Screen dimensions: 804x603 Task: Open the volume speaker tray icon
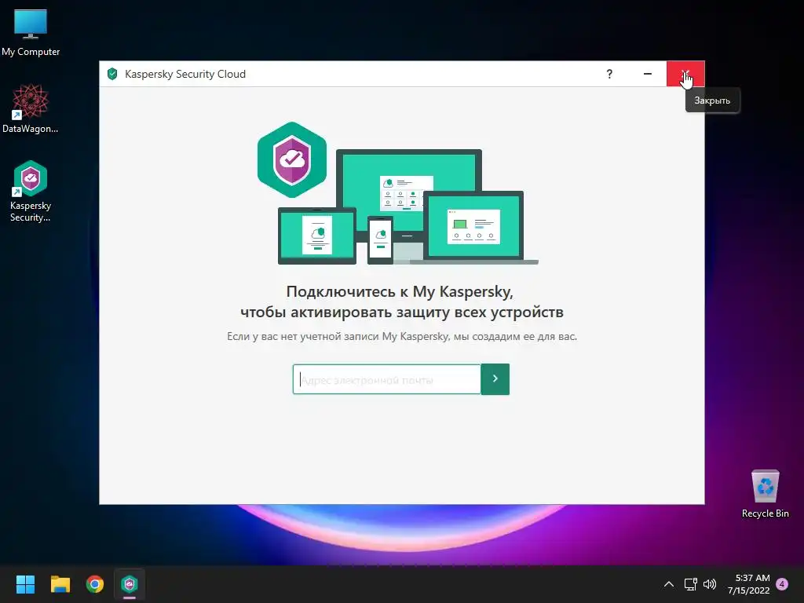coord(710,584)
